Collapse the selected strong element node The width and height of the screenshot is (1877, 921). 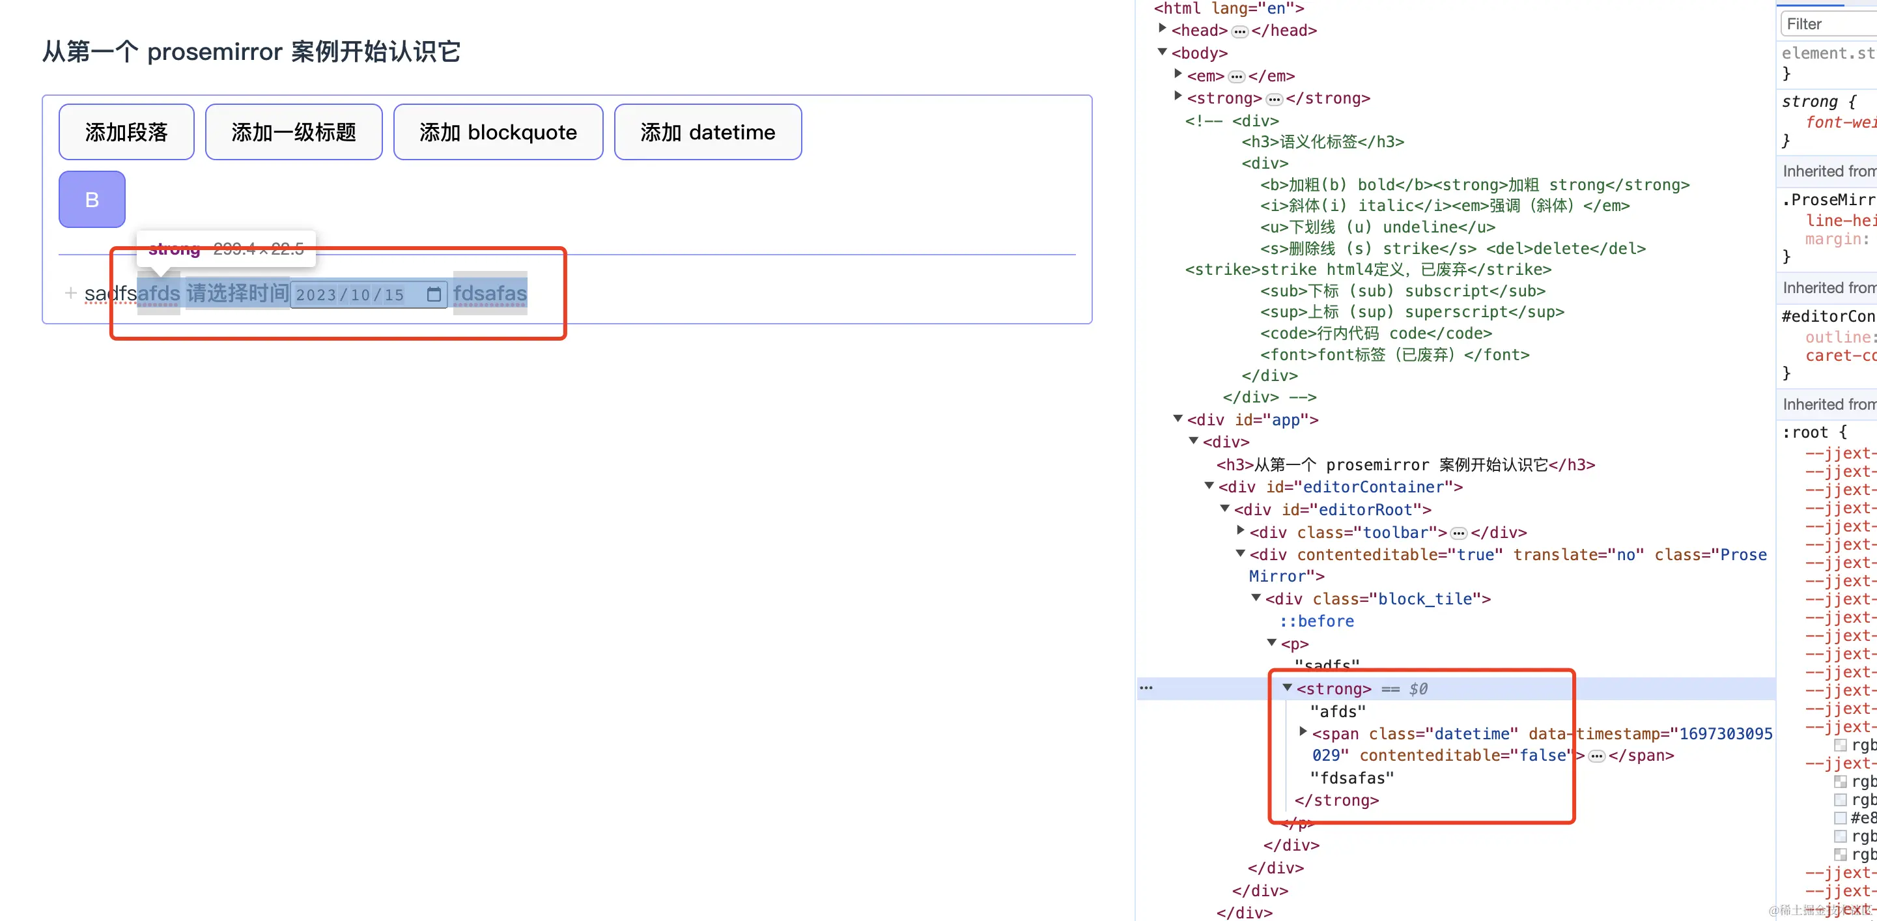(x=1288, y=687)
